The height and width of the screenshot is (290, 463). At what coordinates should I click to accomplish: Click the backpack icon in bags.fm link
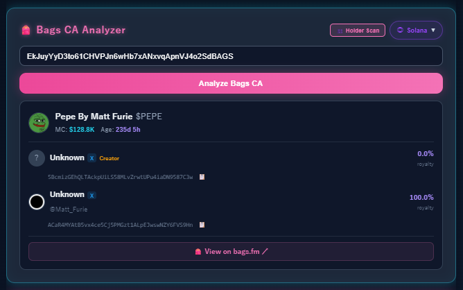[x=198, y=252]
